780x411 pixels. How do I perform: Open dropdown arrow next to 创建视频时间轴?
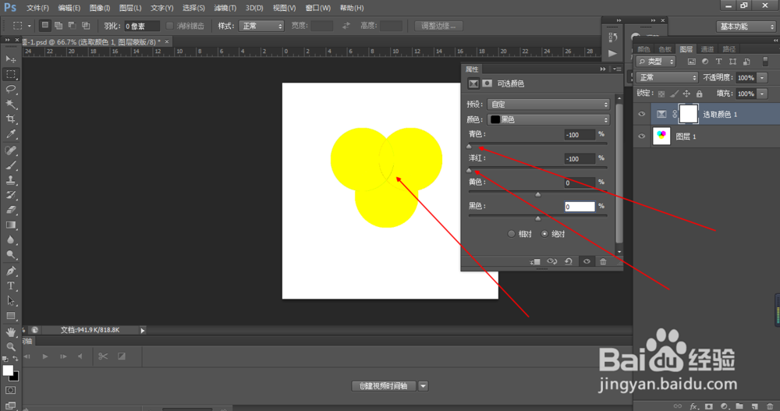pyautogui.click(x=423, y=386)
